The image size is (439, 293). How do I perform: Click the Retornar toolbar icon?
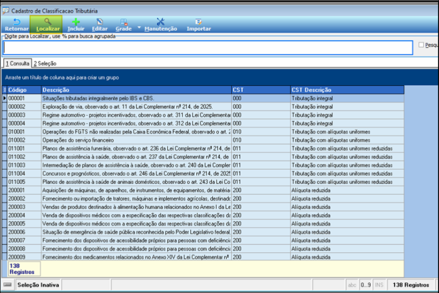click(x=16, y=22)
